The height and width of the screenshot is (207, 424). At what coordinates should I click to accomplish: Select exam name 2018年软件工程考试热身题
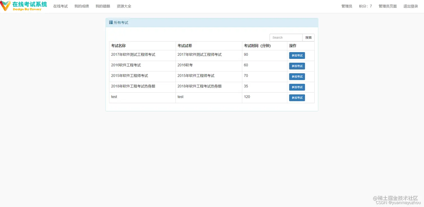133,86
